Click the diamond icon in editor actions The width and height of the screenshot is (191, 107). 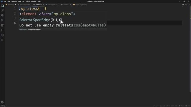[x=183, y=5]
